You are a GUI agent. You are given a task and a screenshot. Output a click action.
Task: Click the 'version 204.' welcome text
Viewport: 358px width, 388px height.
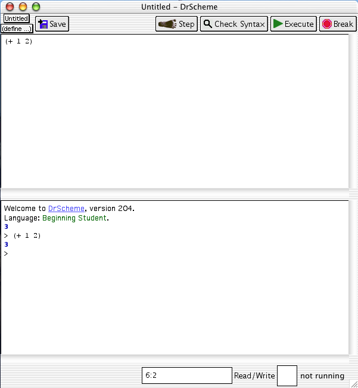pos(112,209)
